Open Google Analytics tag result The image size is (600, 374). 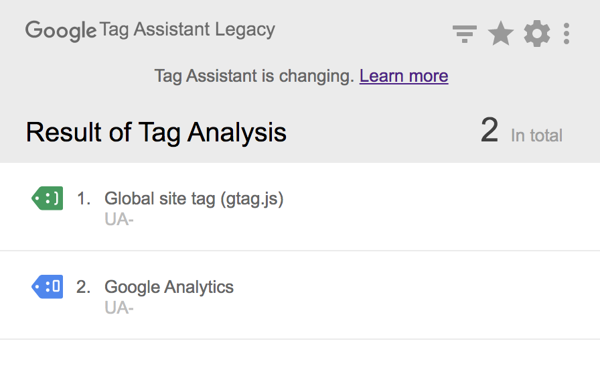click(x=300, y=296)
